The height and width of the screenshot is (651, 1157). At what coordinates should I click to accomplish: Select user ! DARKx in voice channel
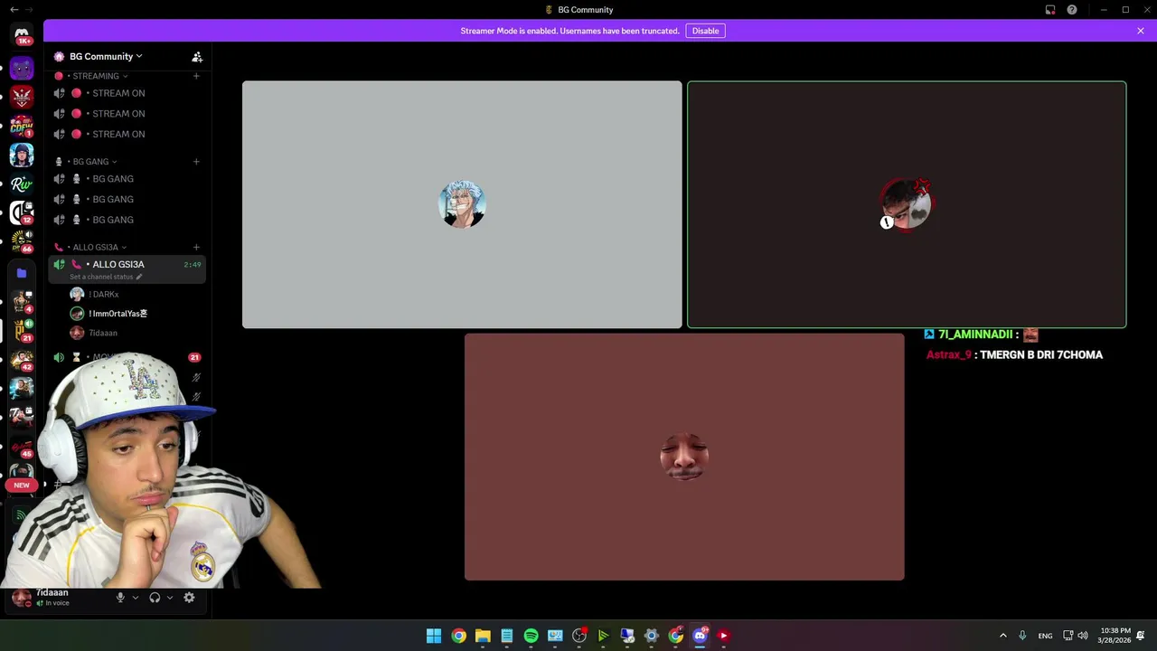click(104, 294)
